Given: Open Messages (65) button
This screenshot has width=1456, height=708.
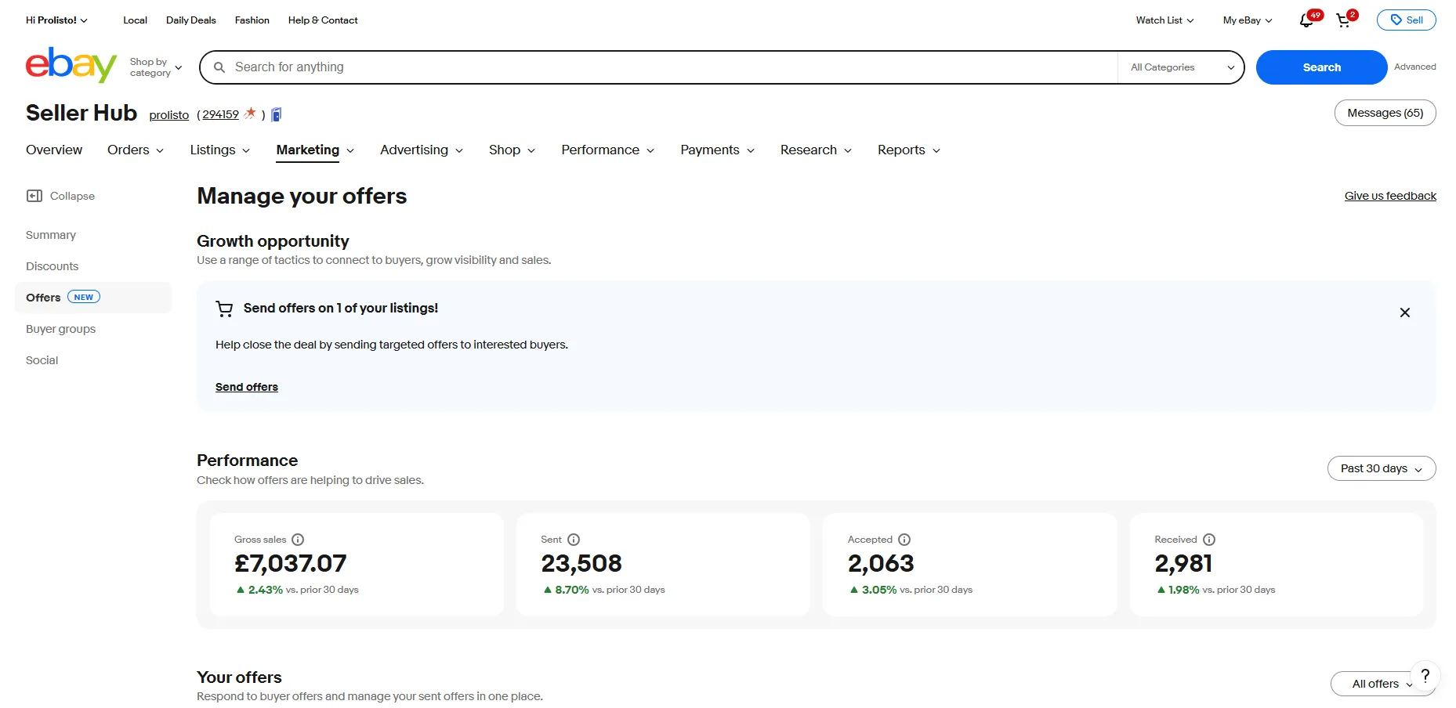Looking at the screenshot, I should (1385, 113).
